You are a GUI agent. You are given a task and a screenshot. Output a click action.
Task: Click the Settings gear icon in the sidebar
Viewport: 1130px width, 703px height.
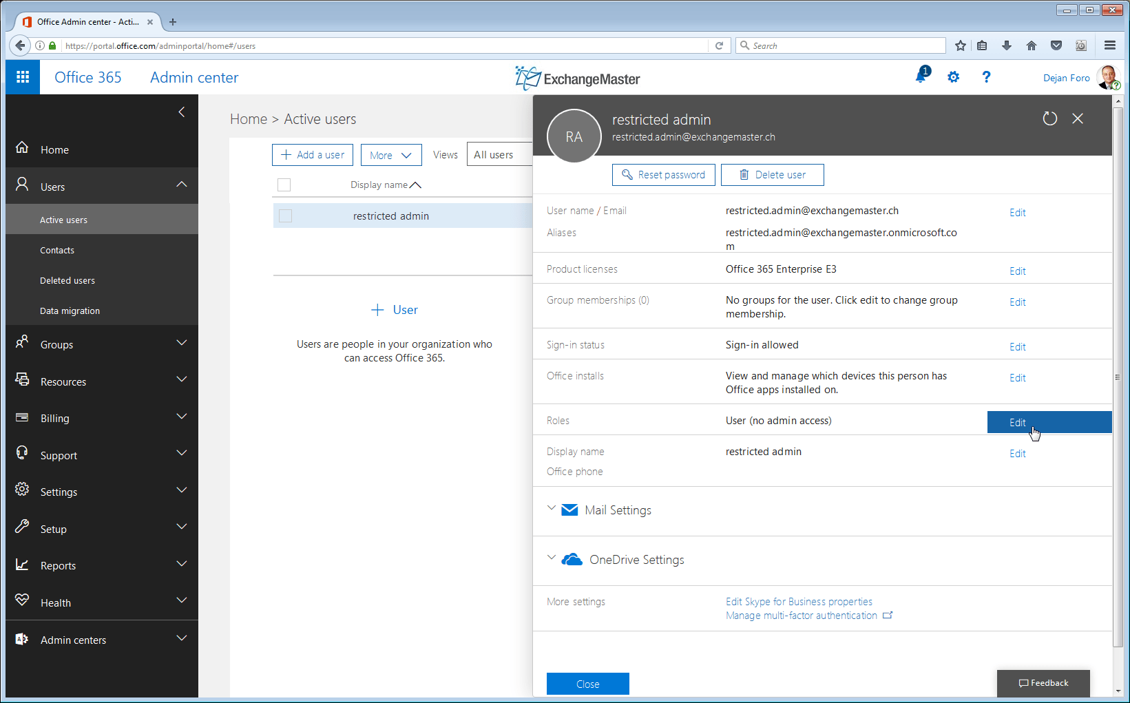tap(22, 490)
